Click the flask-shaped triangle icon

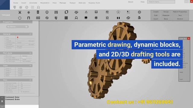pos(86,12)
